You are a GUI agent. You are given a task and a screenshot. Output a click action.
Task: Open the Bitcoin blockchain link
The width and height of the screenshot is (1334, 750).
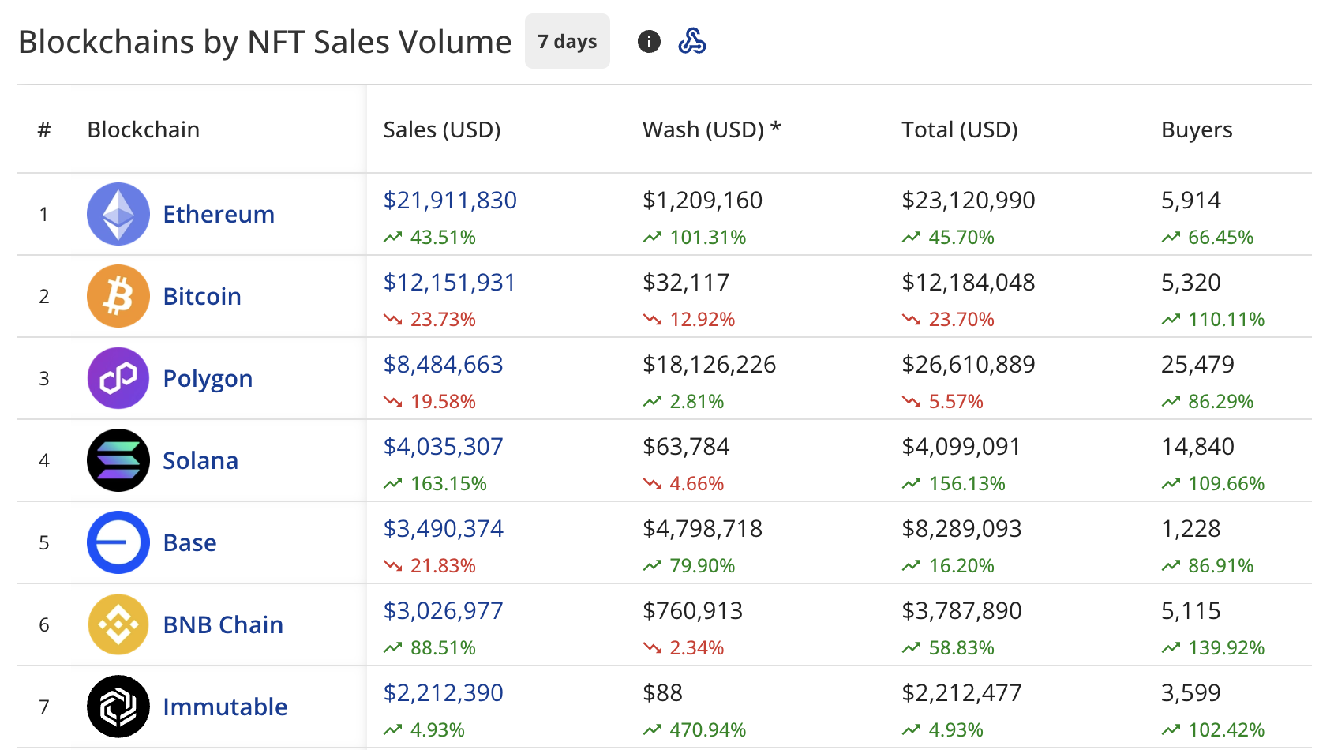(202, 296)
